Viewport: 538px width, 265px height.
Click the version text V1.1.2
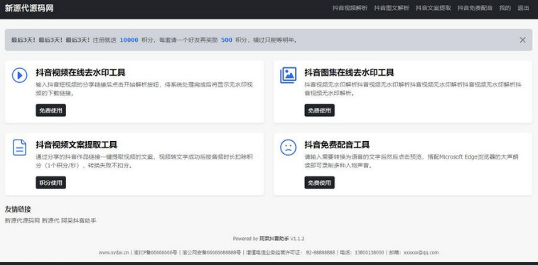coord(298,239)
